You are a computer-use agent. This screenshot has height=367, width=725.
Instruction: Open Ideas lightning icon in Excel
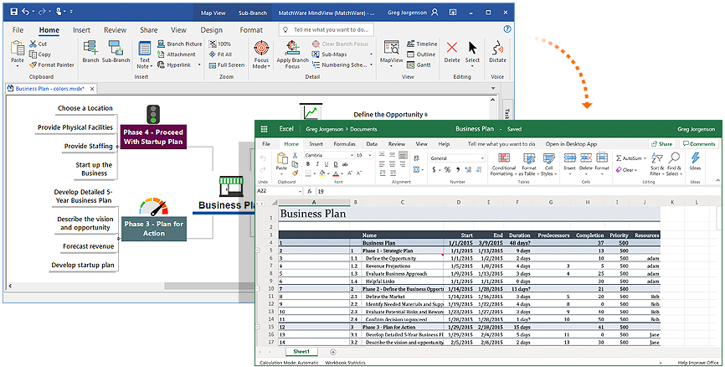pyautogui.click(x=695, y=162)
